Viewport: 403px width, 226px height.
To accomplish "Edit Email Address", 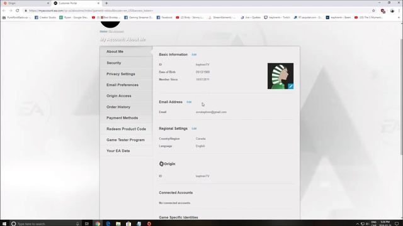I will [x=189, y=102].
